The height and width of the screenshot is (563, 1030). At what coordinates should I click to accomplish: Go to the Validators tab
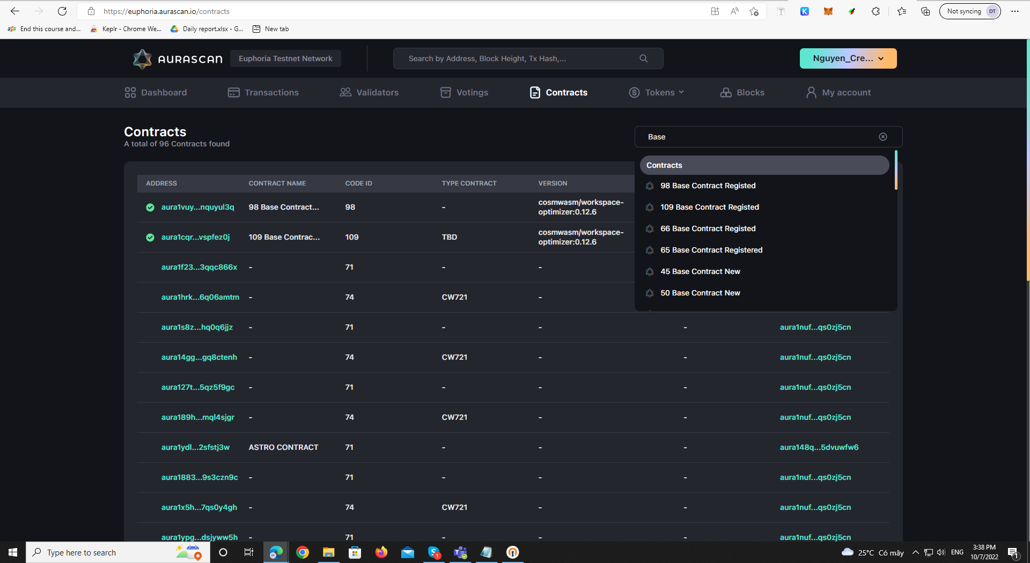click(x=369, y=92)
